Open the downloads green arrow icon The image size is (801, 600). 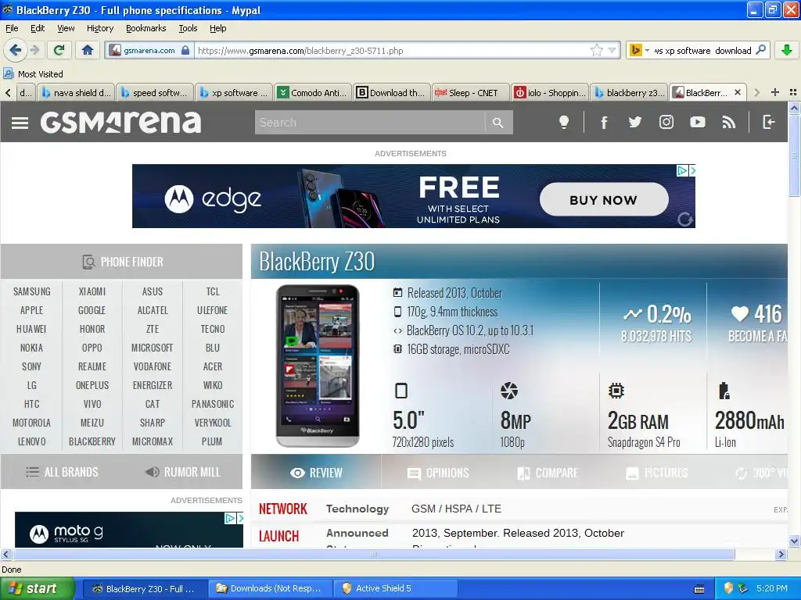click(x=787, y=50)
